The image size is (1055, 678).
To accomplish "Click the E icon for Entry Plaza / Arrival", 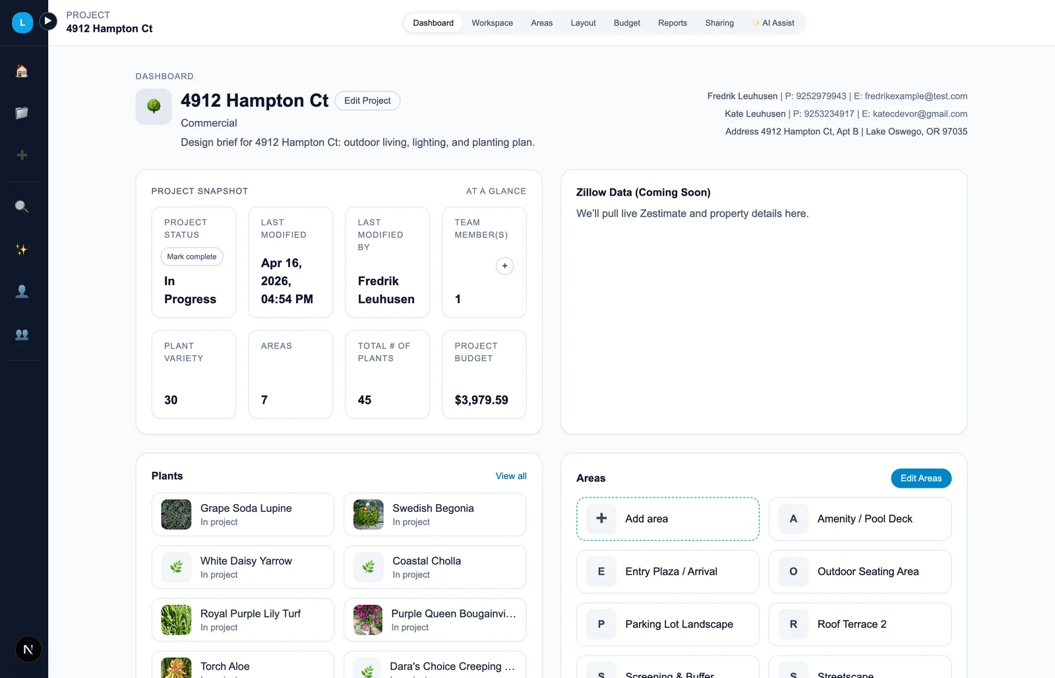I will (601, 571).
